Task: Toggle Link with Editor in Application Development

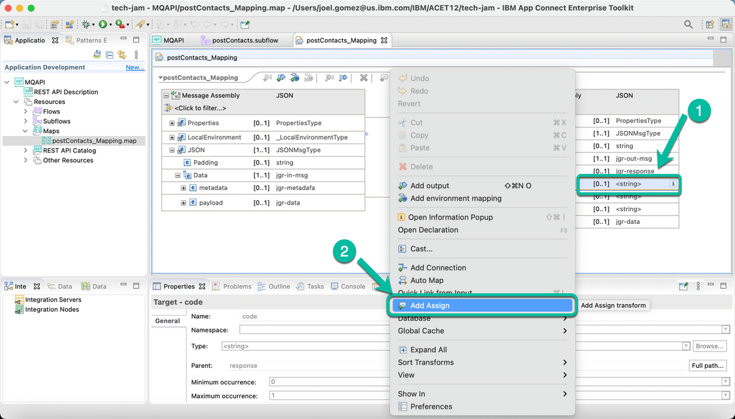Action: click(121, 55)
